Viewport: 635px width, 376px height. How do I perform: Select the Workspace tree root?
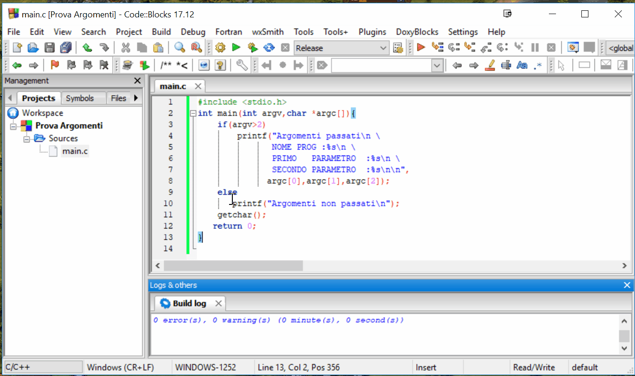[42, 113]
